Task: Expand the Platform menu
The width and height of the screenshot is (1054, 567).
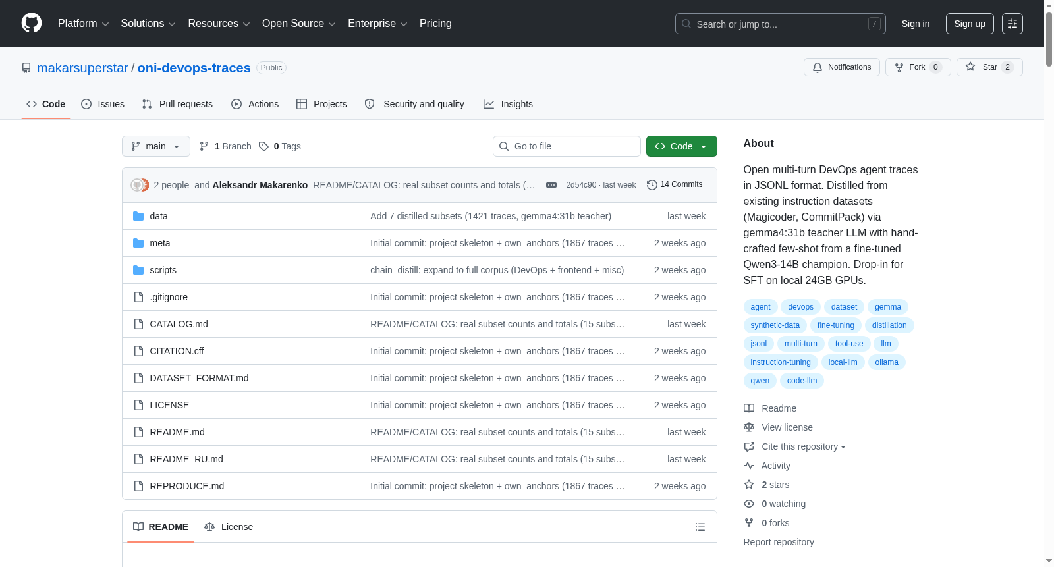Action: click(84, 24)
